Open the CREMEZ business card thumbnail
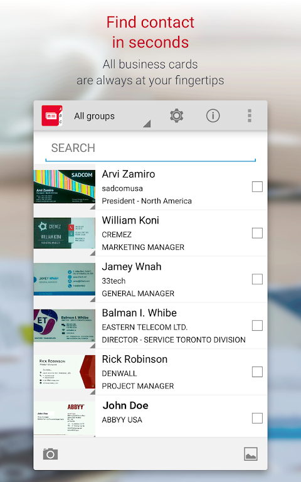 point(65,233)
